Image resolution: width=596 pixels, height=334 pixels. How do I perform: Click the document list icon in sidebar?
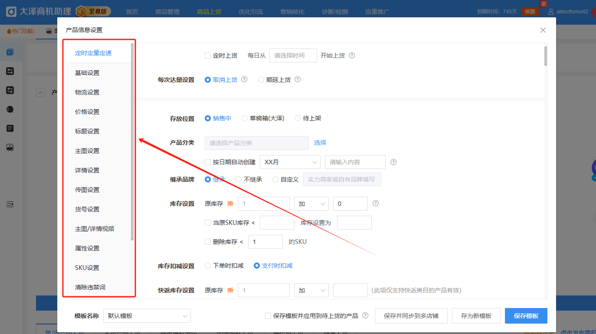pos(10,128)
